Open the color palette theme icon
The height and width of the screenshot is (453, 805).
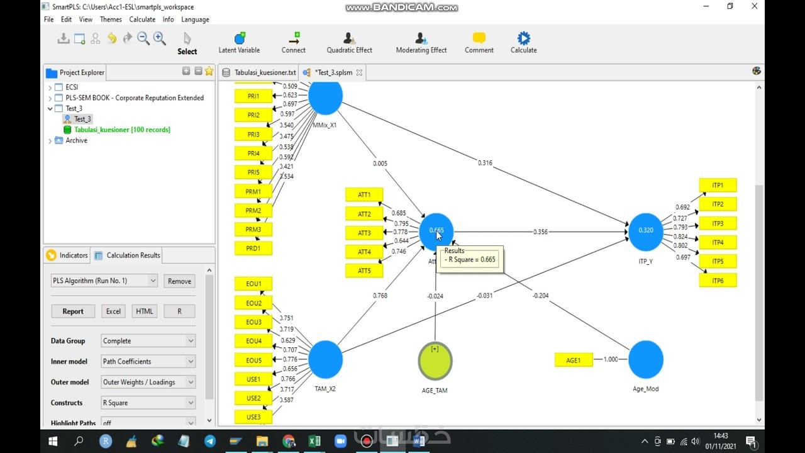click(x=757, y=71)
